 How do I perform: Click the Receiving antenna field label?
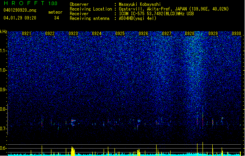point(90,18)
